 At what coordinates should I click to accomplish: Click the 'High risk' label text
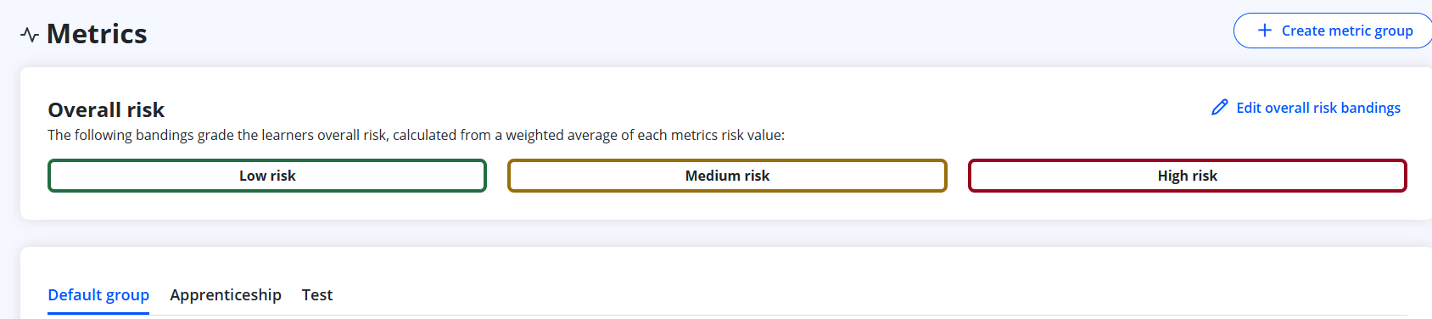point(1188,176)
